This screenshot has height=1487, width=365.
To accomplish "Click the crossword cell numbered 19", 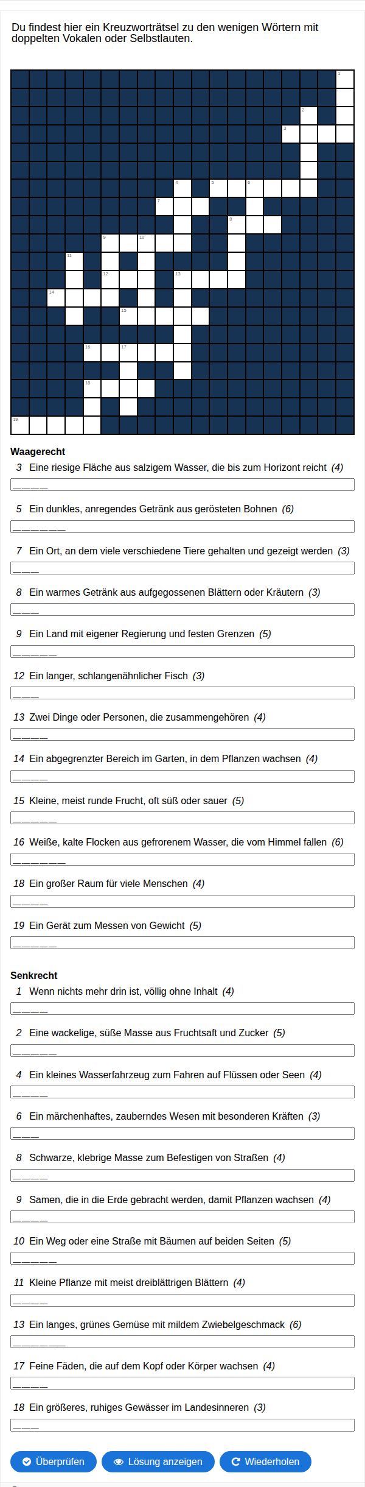I will pyautogui.click(x=20, y=425).
